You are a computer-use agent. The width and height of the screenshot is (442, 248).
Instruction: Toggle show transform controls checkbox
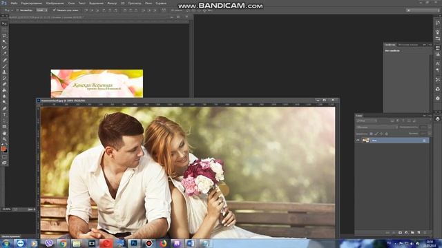click(x=54, y=10)
